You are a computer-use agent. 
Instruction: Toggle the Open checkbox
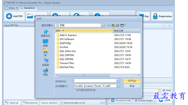tap(164, 90)
